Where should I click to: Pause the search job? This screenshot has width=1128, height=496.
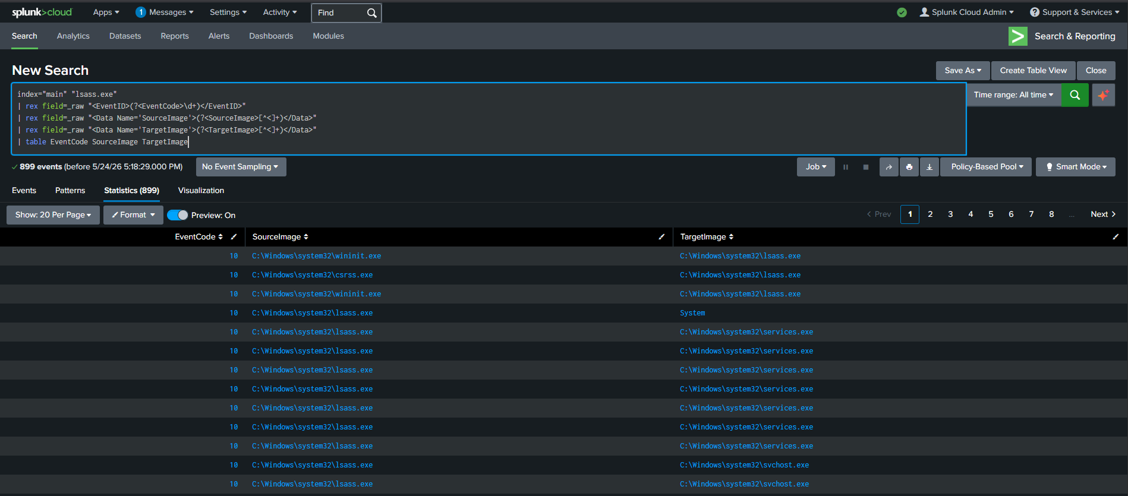point(846,167)
